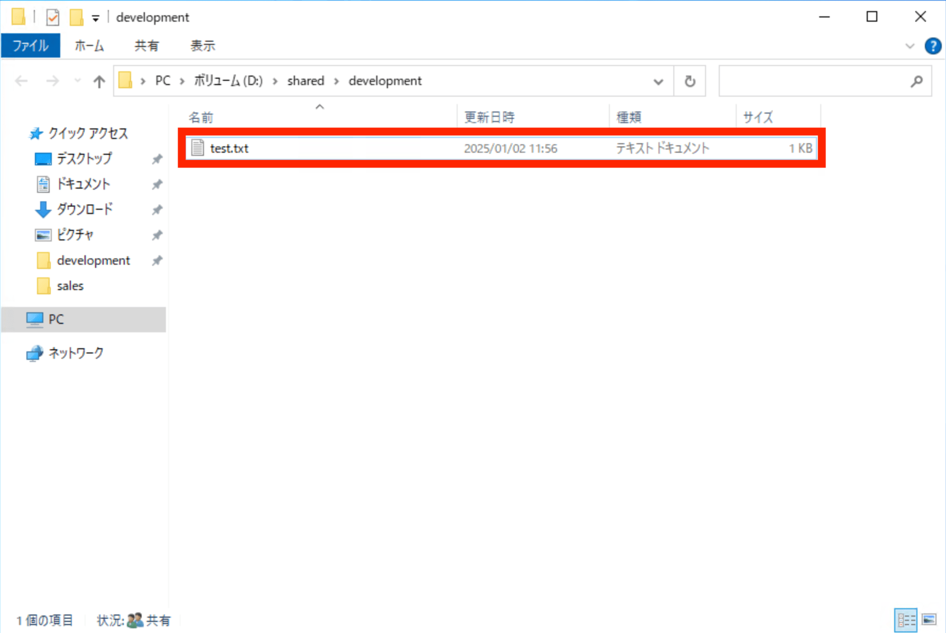Open the ファイル menu
946x633 pixels.
pos(31,46)
